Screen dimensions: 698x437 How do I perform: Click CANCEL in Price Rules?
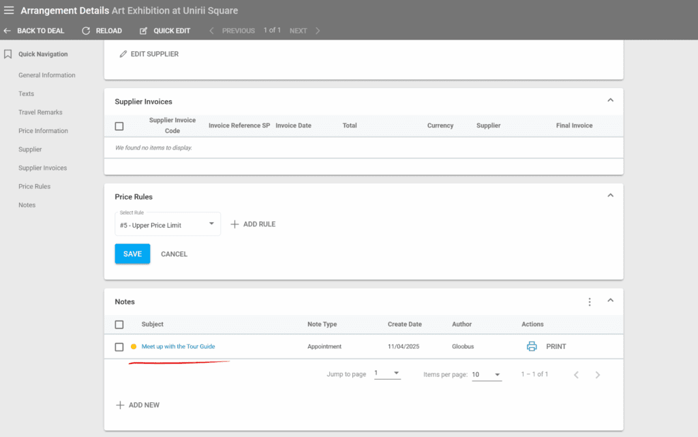click(174, 254)
